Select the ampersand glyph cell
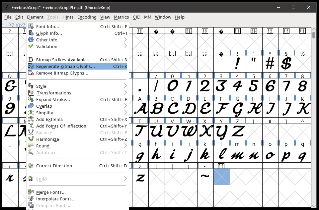The width and height of the screenshot is (319, 210). pos(10,86)
